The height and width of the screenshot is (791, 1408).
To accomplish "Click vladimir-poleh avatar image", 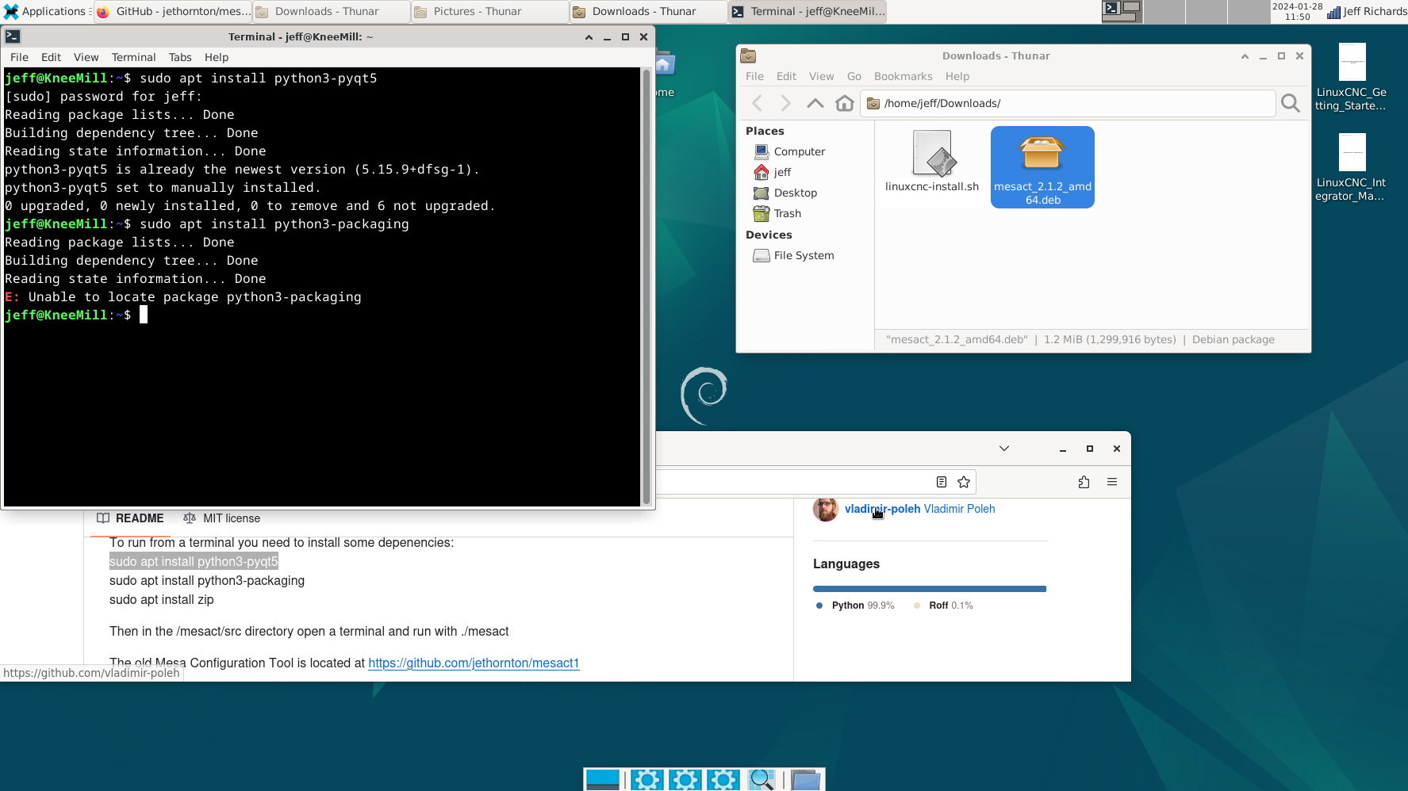I will pos(826,510).
